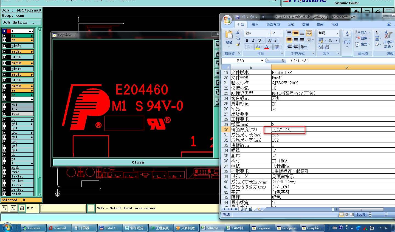Switch to the 审阅 ribbon tab
The width and height of the screenshot is (395, 232).
point(320,25)
